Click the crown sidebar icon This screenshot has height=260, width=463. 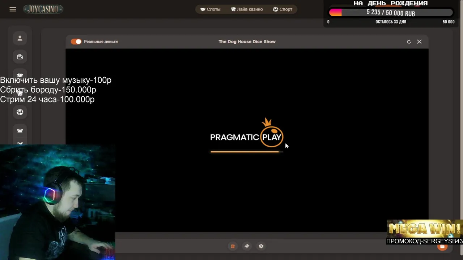tap(20, 130)
